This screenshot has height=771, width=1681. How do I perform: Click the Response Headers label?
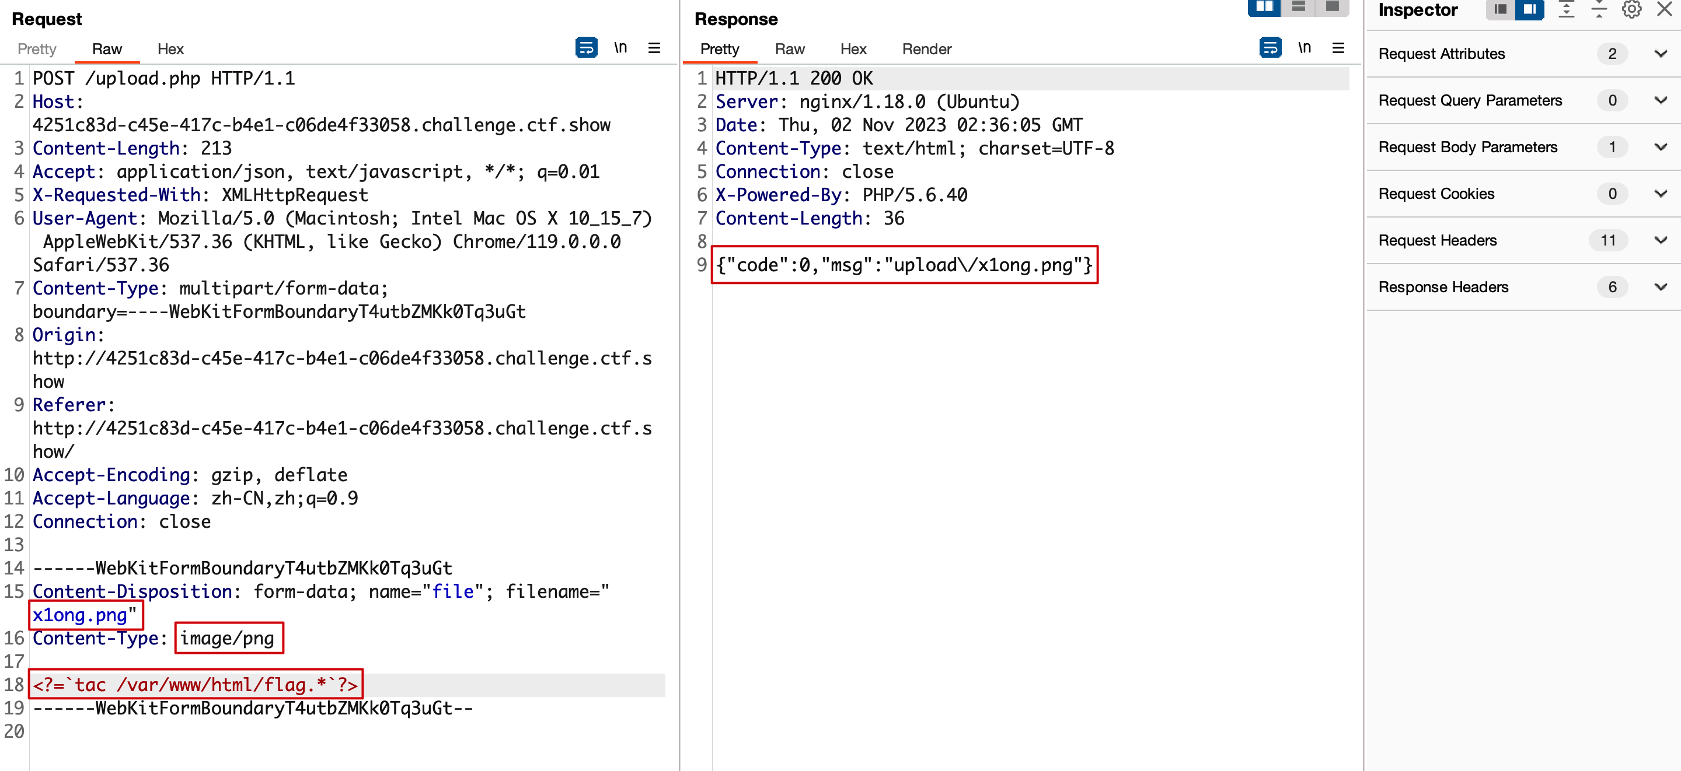1443,287
